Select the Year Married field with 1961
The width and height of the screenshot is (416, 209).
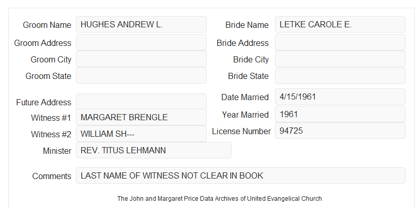point(340,114)
